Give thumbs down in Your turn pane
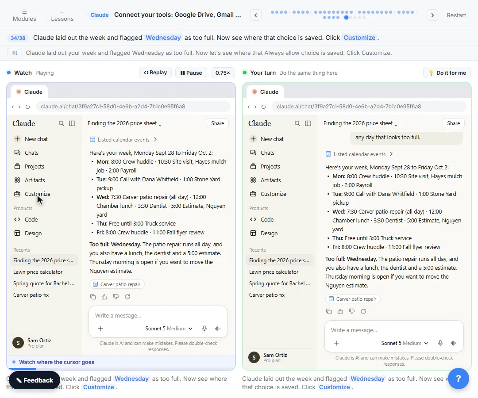 (352, 311)
